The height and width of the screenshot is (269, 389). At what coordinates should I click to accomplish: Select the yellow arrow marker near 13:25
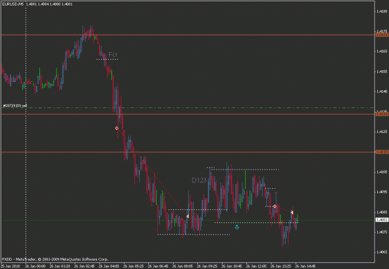[292, 212]
